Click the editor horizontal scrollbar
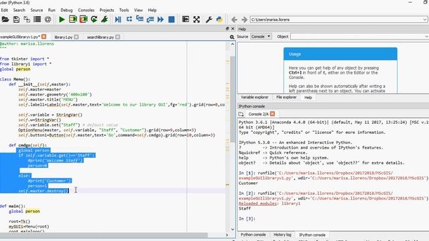This screenshot has width=429, height=241. [104, 235]
